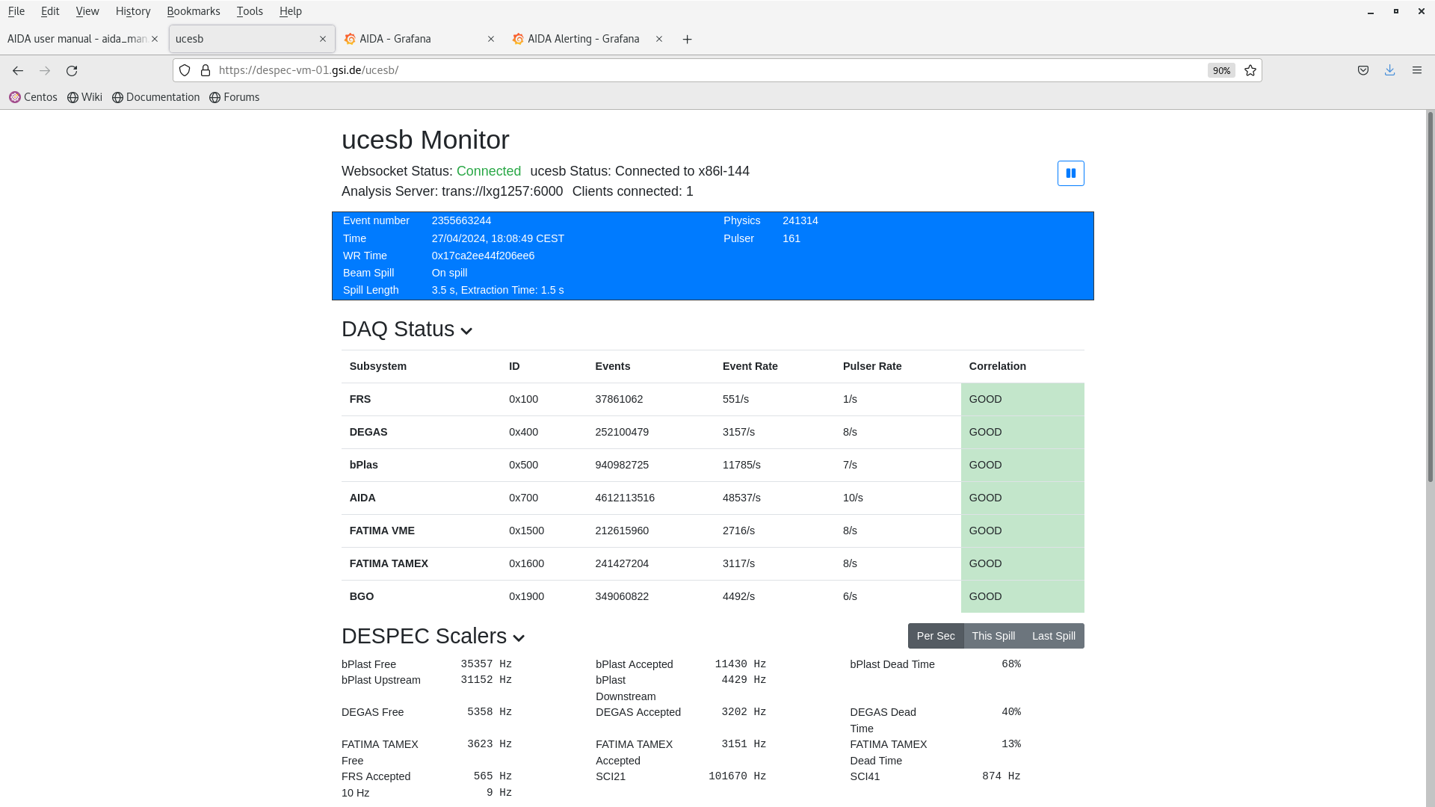Image resolution: width=1435 pixels, height=807 pixels.
Task: Switch scalers to Last Spill mode
Action: point(1053,636)
